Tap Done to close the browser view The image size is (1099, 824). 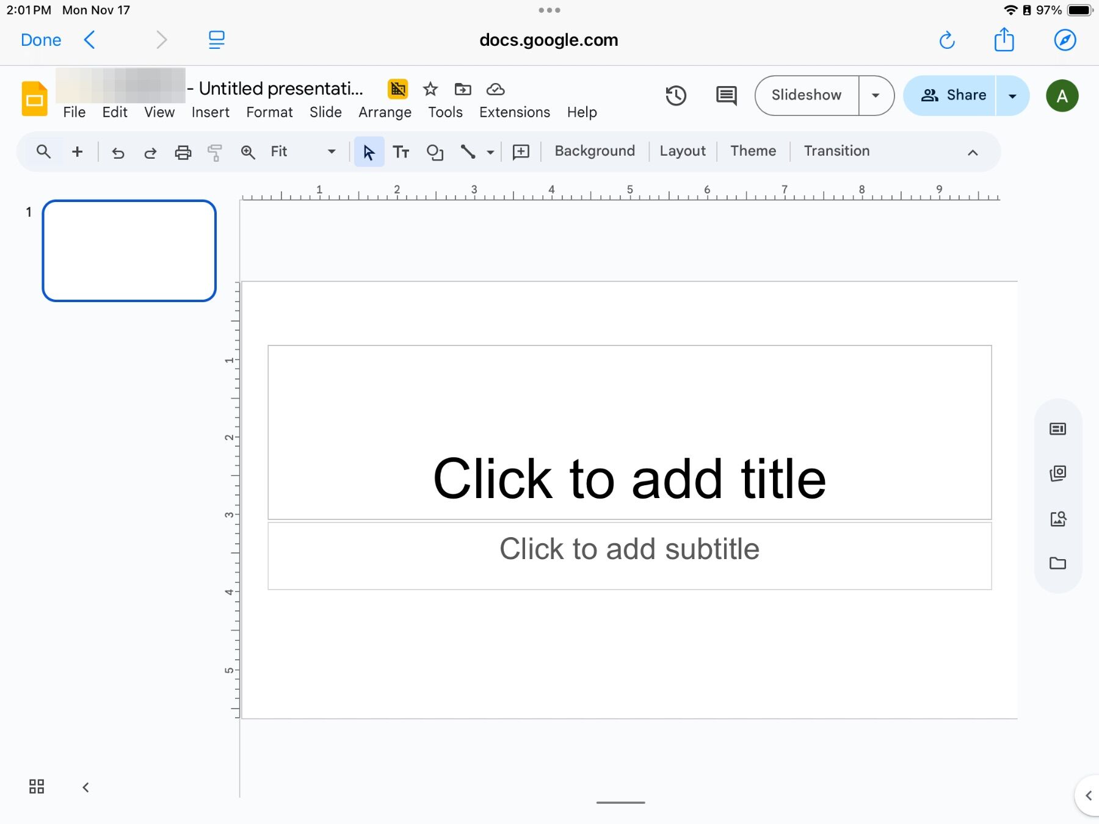[x=41, y=40]
